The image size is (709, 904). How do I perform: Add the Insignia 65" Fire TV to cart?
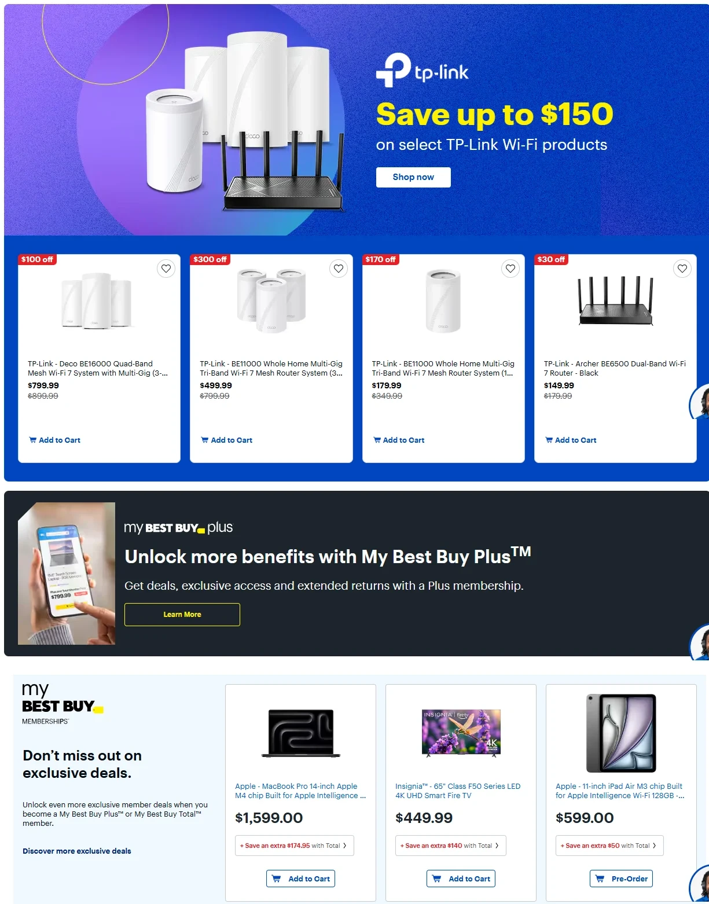(x=461, y=879)
